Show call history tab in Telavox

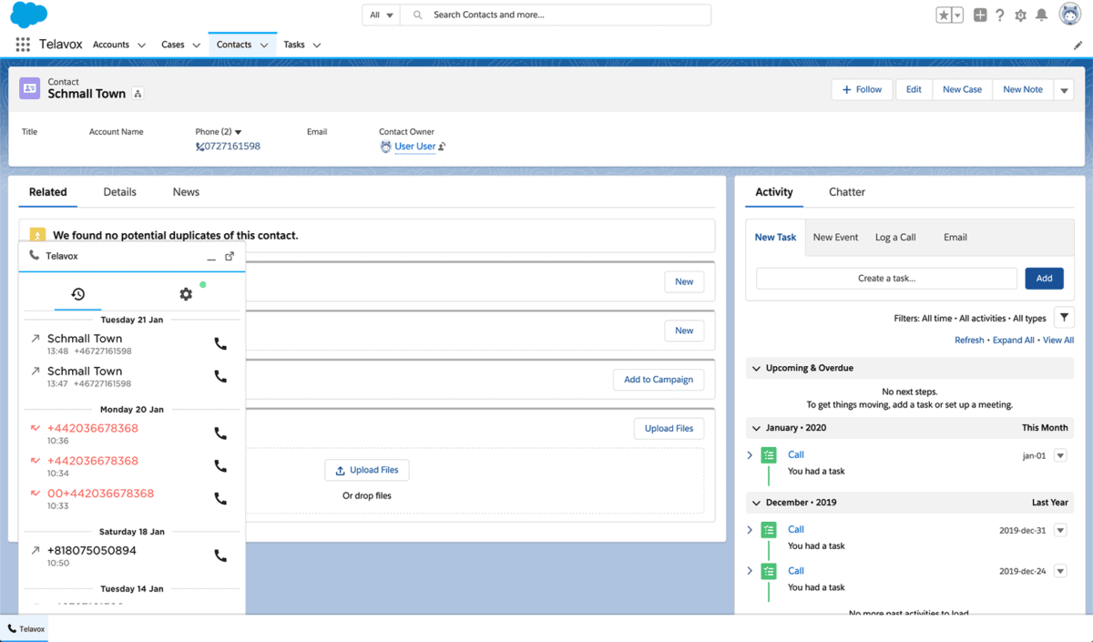tap(78, 294)
